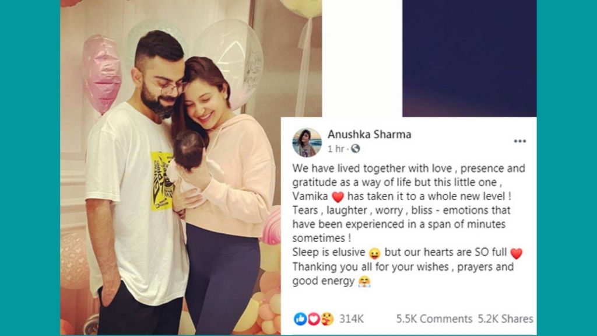Click the red heart emoji after Vamika
Screen dimensions: 597x336
[x=338, y=197]
